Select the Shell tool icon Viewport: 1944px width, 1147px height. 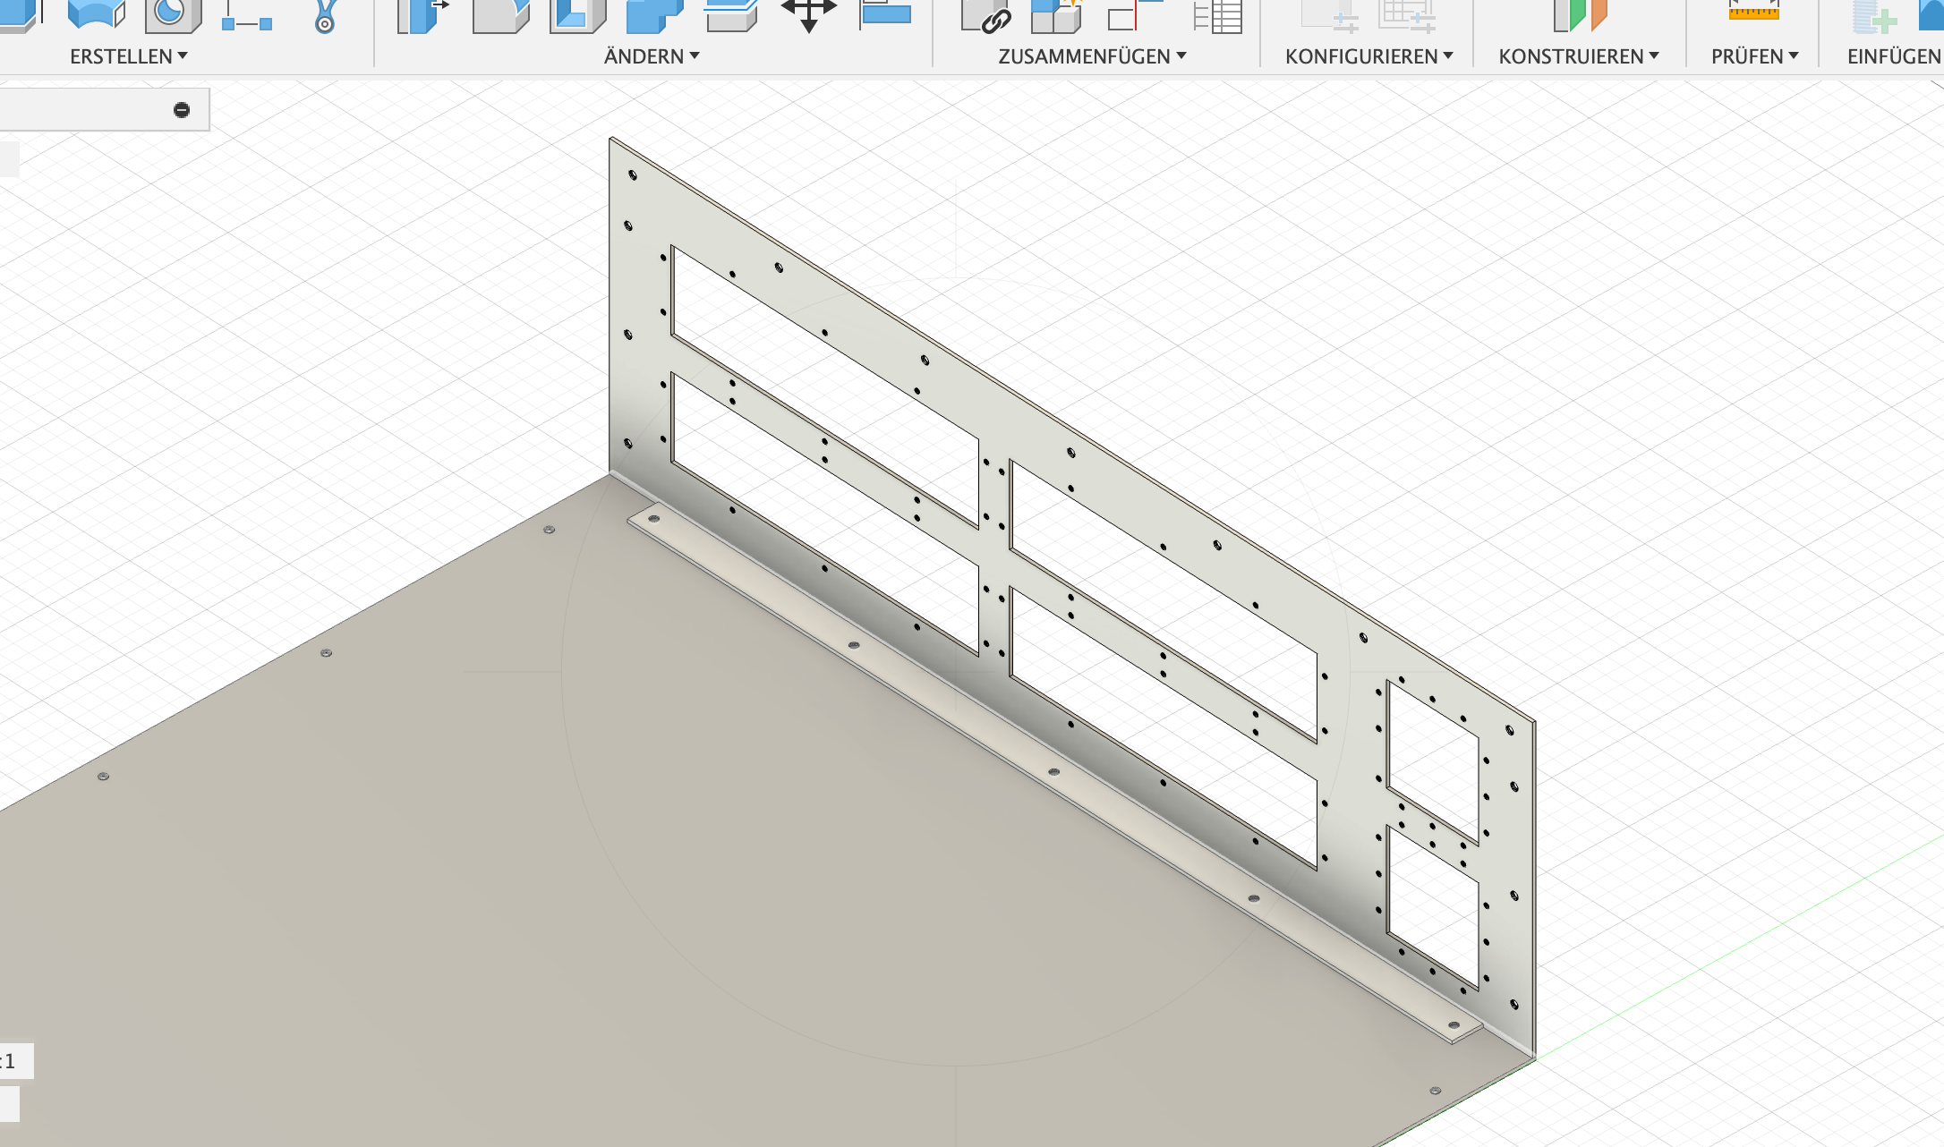(577, 14)
